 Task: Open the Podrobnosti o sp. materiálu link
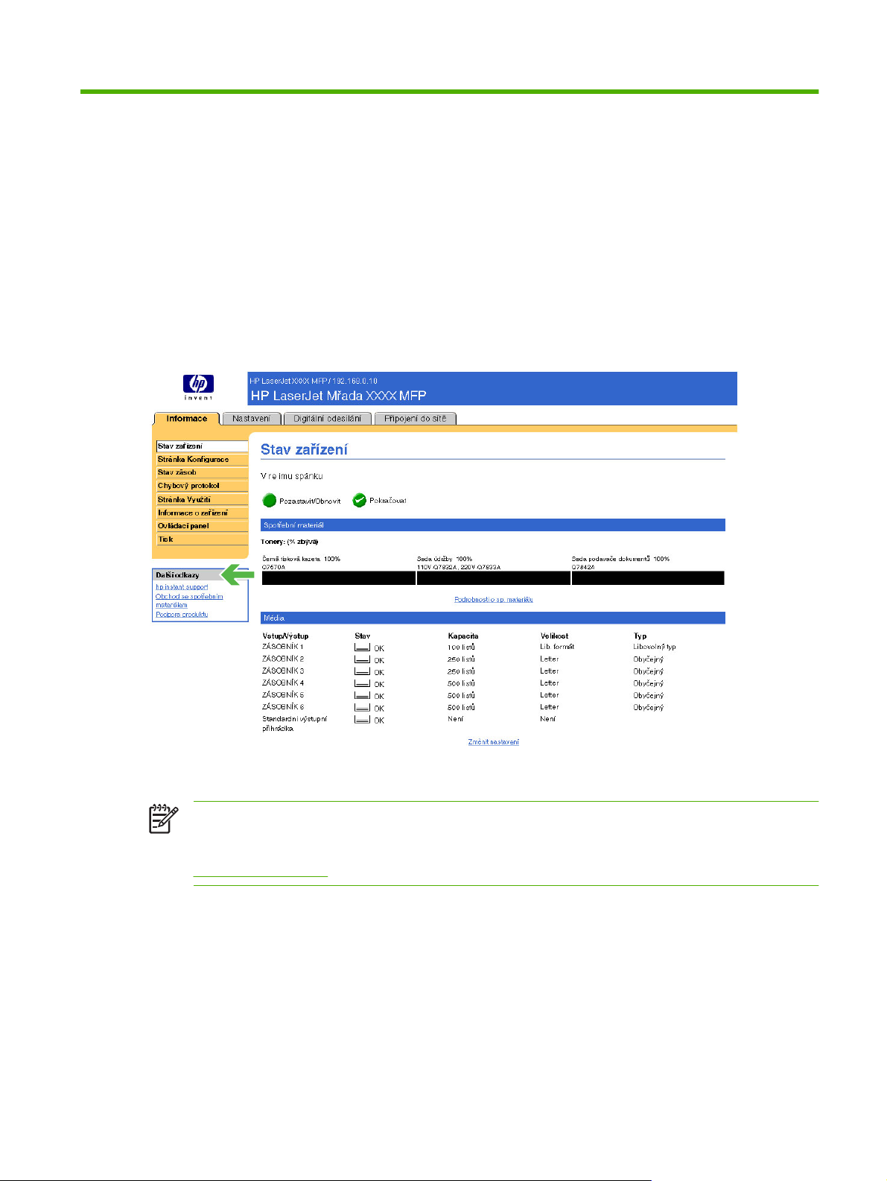coord(494,600)
